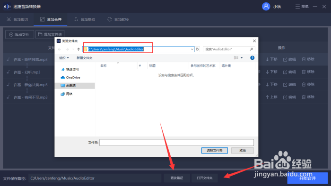This screenshot has height=186, width=331.
Task: Select 此电脑 in navigation pane
Action: (75, 86)
